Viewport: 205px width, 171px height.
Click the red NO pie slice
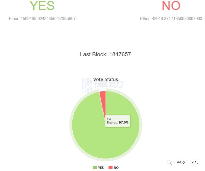[x=103, y=100]
